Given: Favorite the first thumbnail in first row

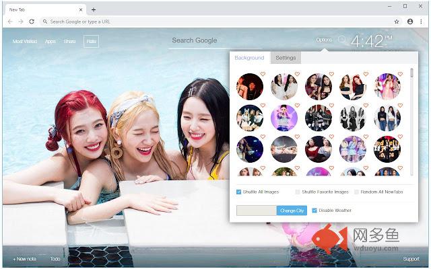Looking at the screenshot, I should [263, 74].
